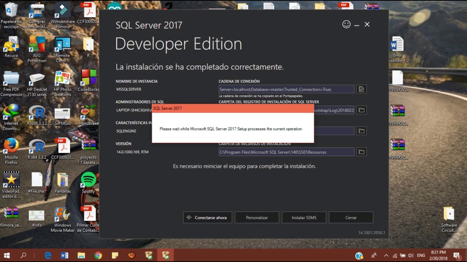Open proyecto 1.1.zapata archive on desktop
Viewport: 467px width, 262px height.
click(x=88, y=151)
